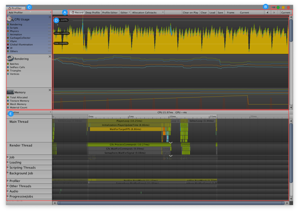This screenshot has width=299, height=212.
Task: Open the Editor target dropdown
Action: tap(125, 12)
